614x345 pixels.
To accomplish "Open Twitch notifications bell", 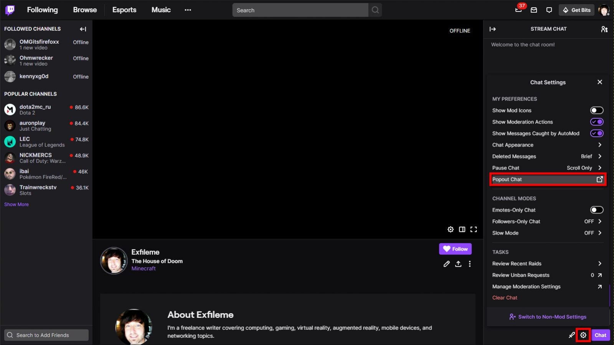I will [518, 10].
